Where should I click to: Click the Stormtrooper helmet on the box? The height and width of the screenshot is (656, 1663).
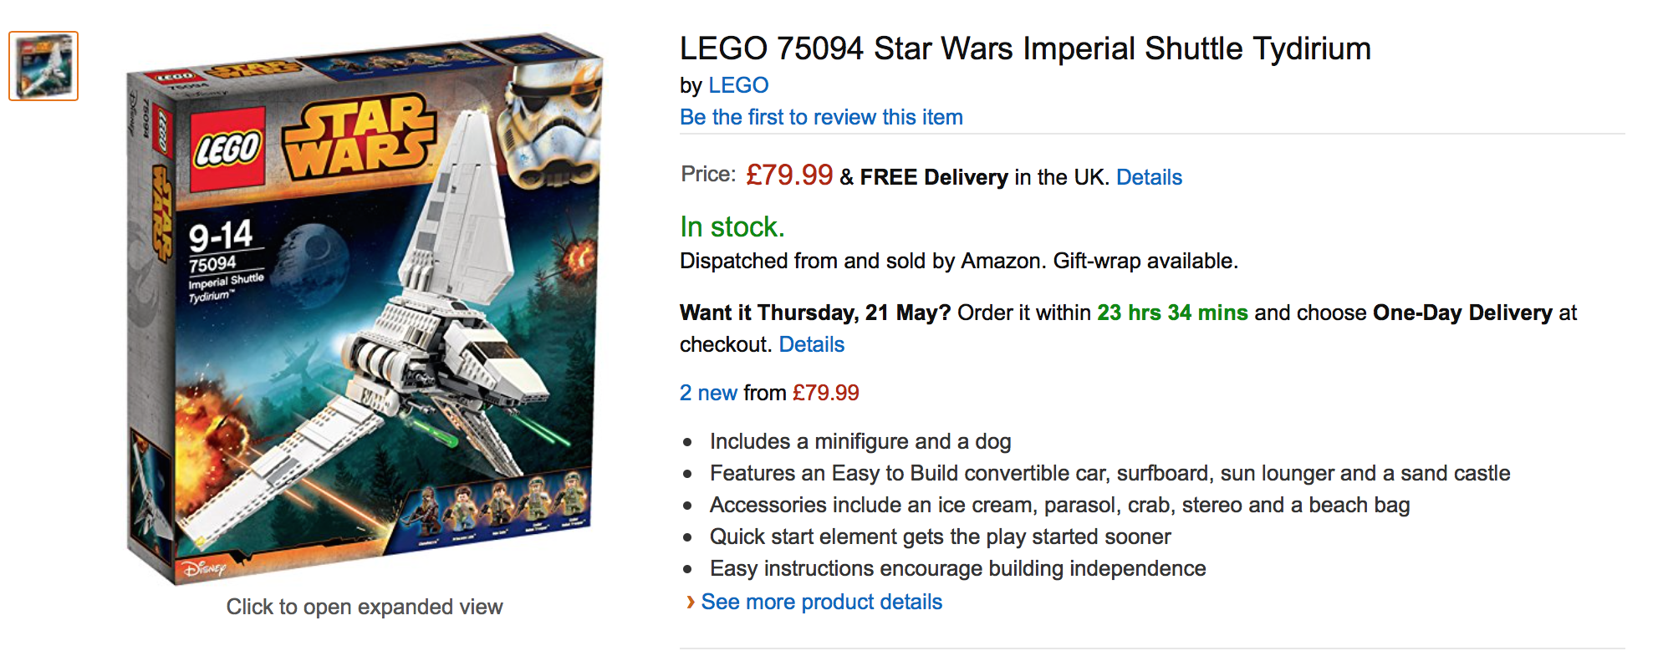[552, 125]
